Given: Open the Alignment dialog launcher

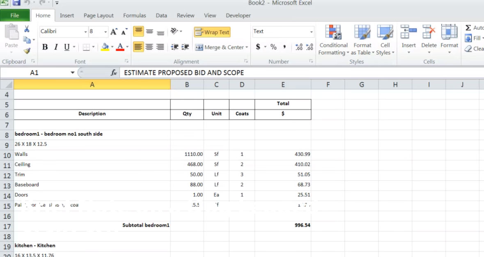Looking at the screenshot, I should [x=246, y=61].
